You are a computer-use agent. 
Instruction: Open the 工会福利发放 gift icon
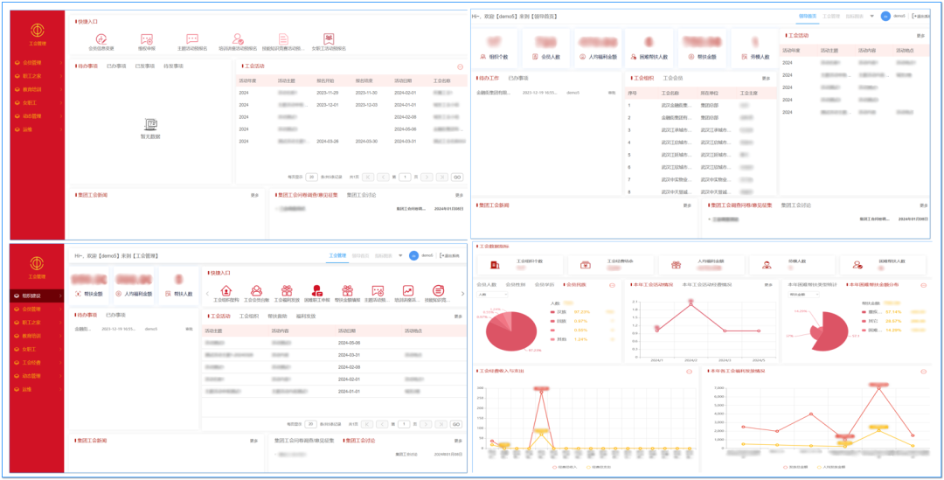(x=287, y=291)
